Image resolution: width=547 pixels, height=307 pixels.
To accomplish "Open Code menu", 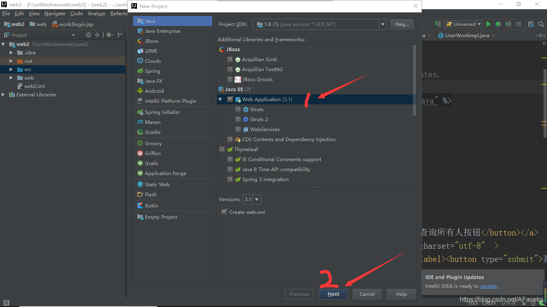I will (x=76, y=13).
